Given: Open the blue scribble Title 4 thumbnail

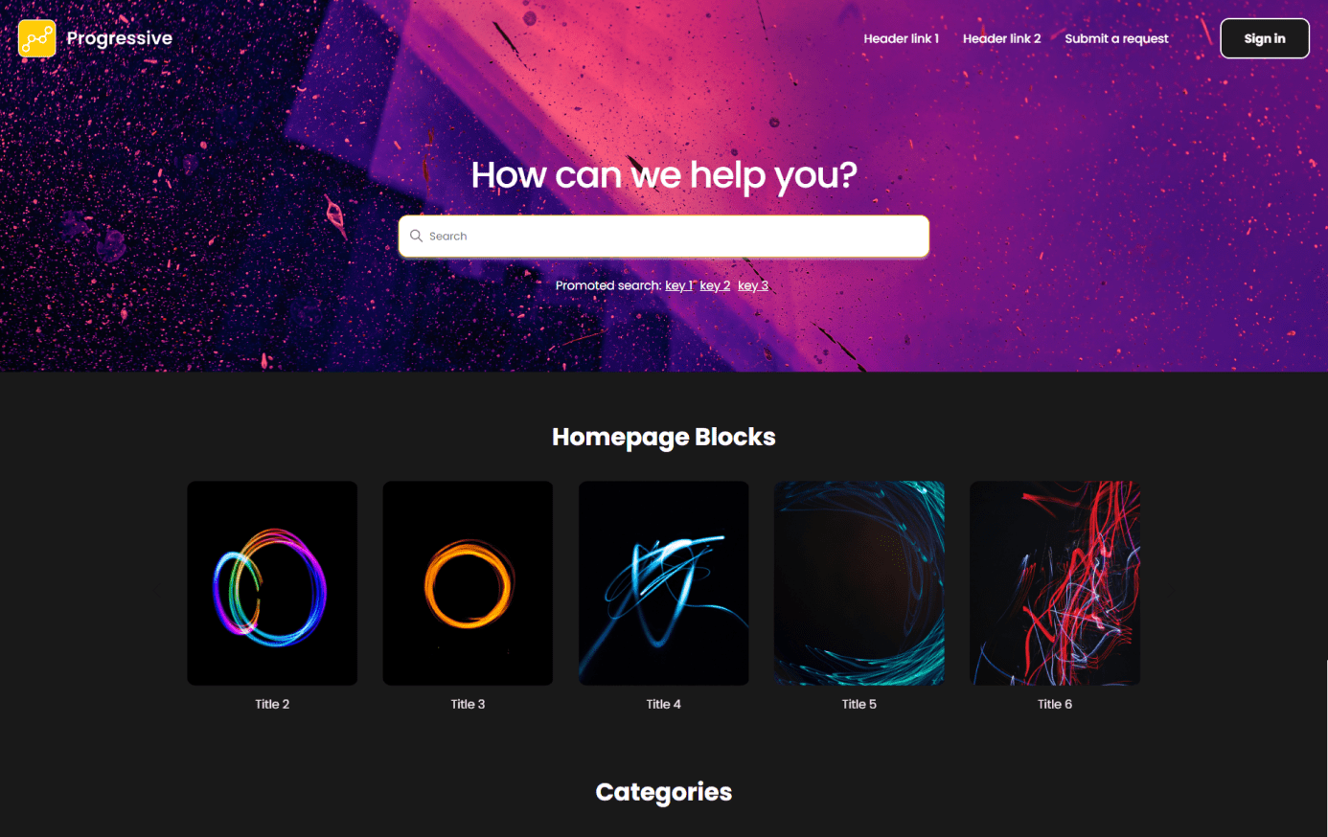Looking at the screenshot, I should (664, 583).
